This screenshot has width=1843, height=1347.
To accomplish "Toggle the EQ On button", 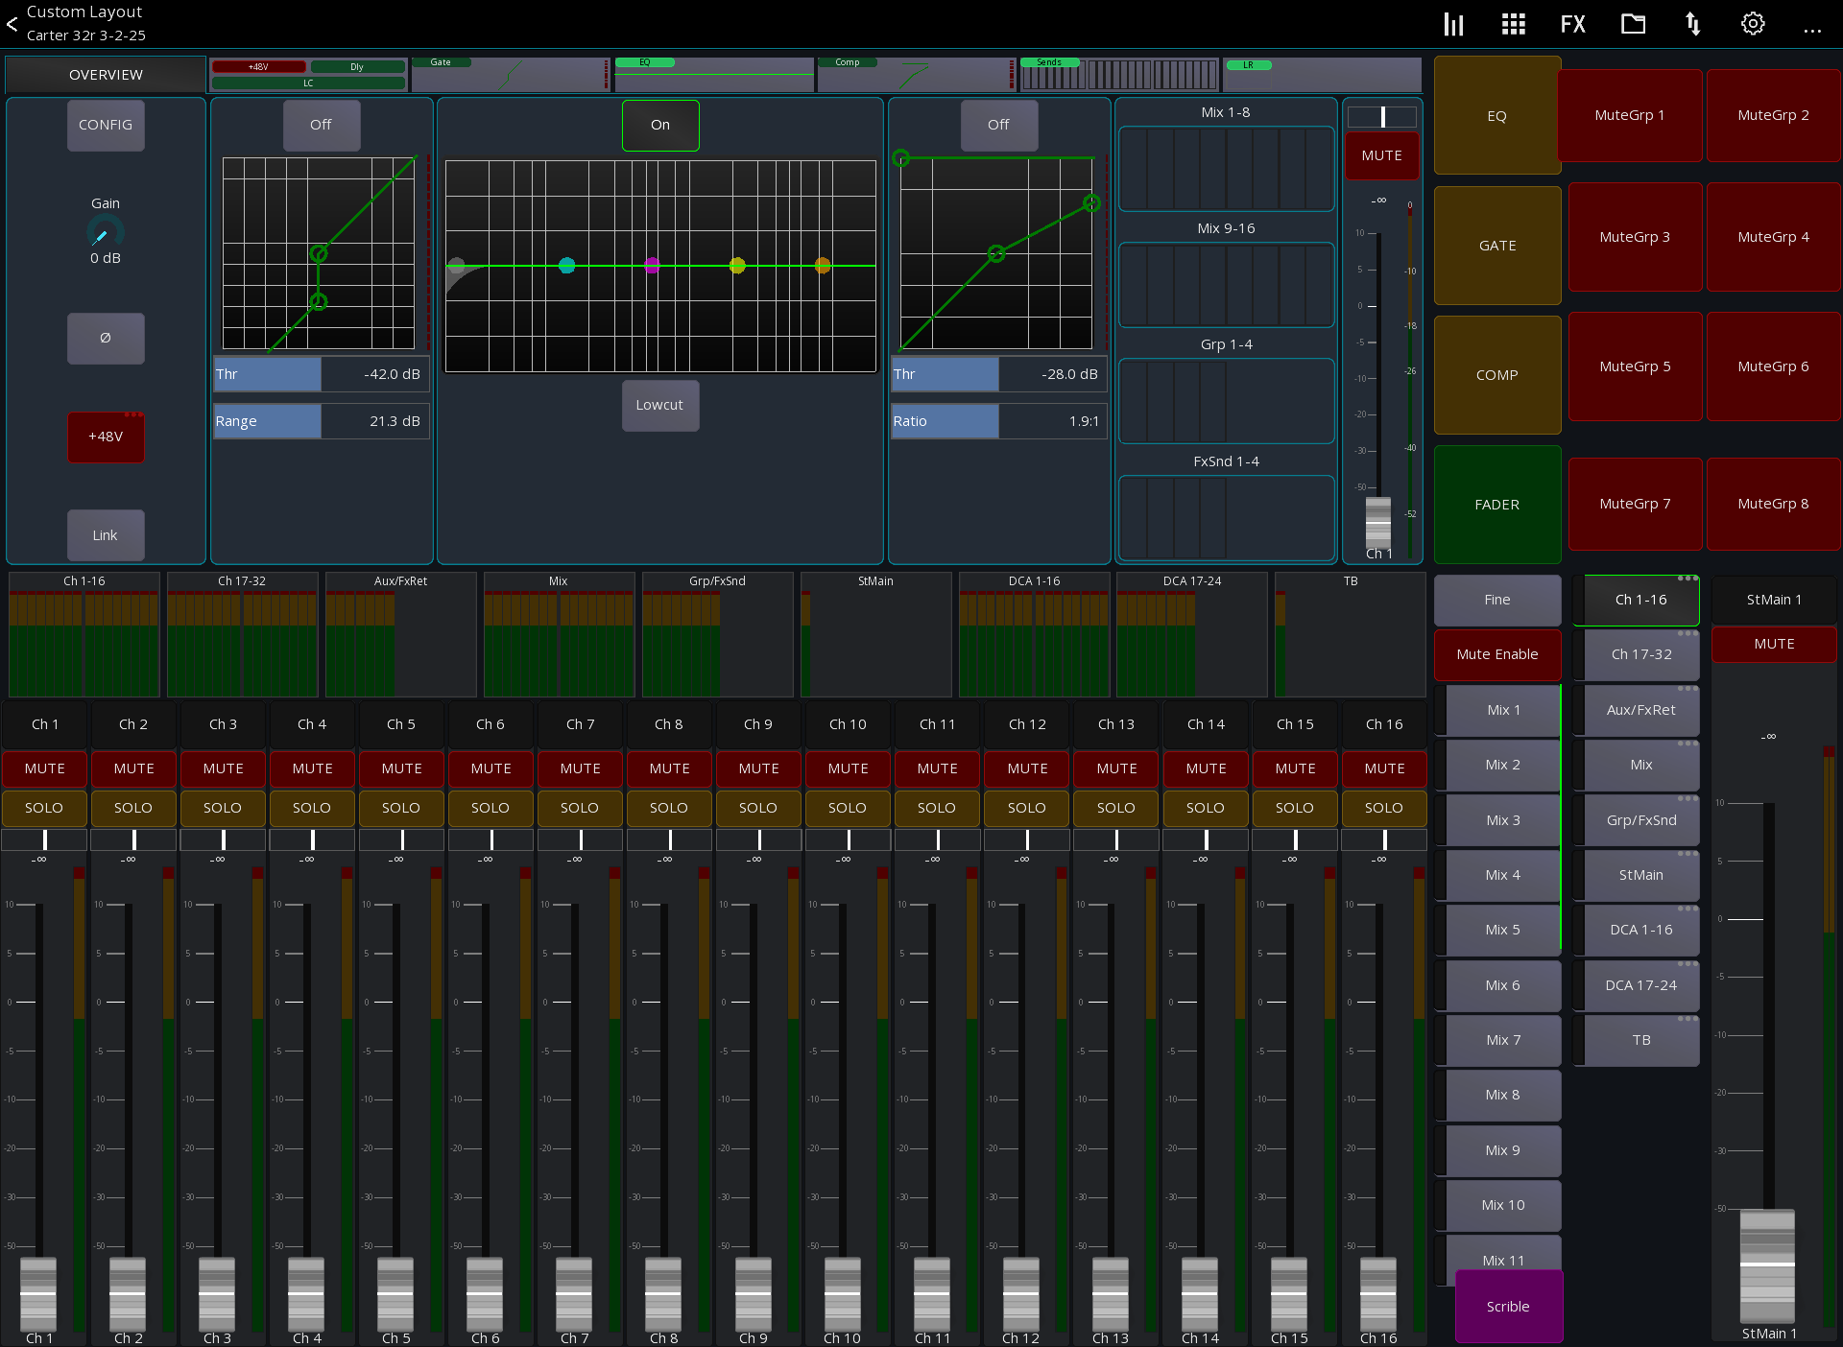I will [660, 125].
